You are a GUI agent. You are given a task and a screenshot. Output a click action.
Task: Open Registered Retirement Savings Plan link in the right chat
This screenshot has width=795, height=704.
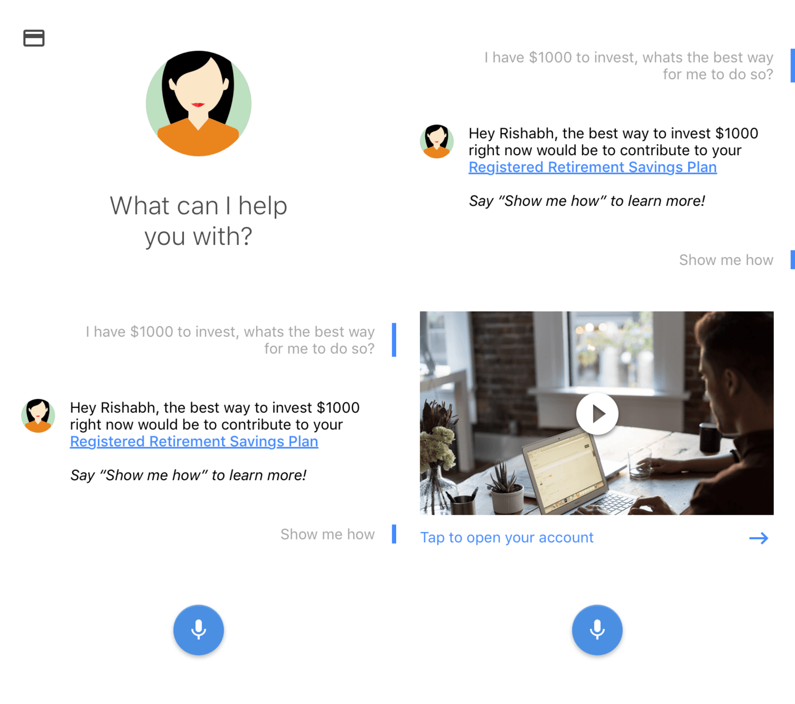tap(593, 167)
